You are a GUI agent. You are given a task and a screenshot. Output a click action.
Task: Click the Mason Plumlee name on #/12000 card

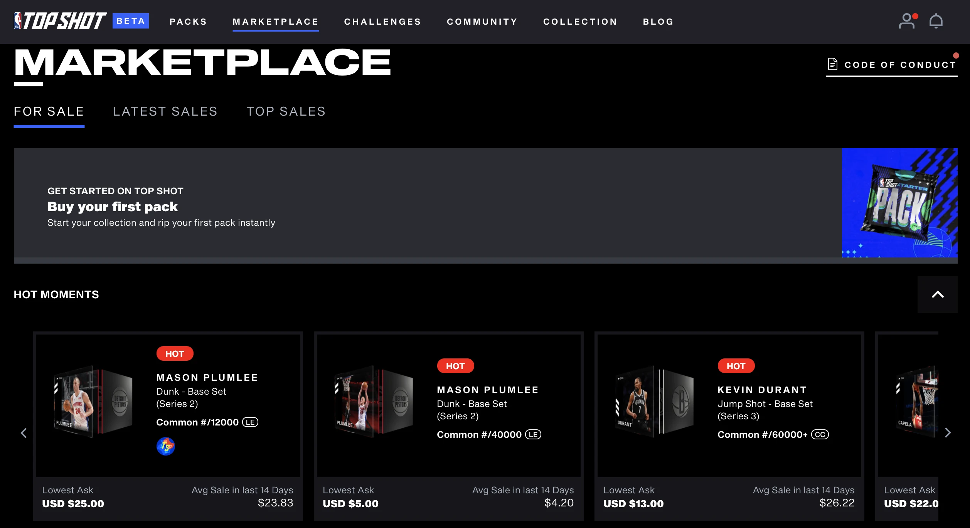(207, 378)
